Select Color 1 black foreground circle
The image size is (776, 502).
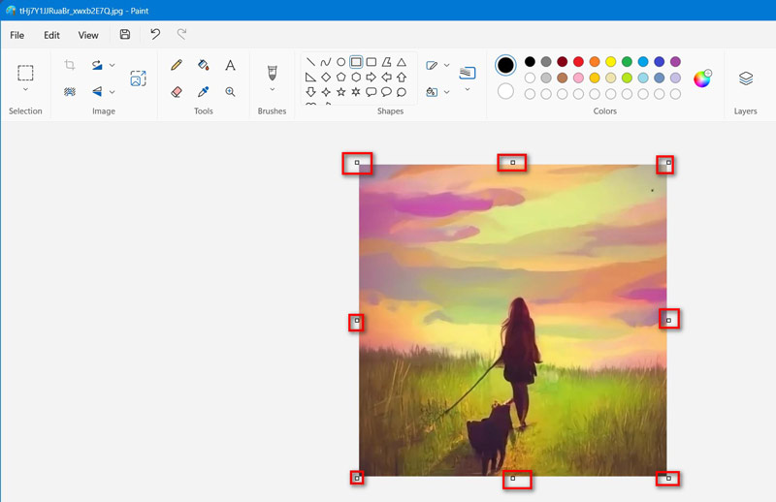pyautogui.click(x=505, y=65)
